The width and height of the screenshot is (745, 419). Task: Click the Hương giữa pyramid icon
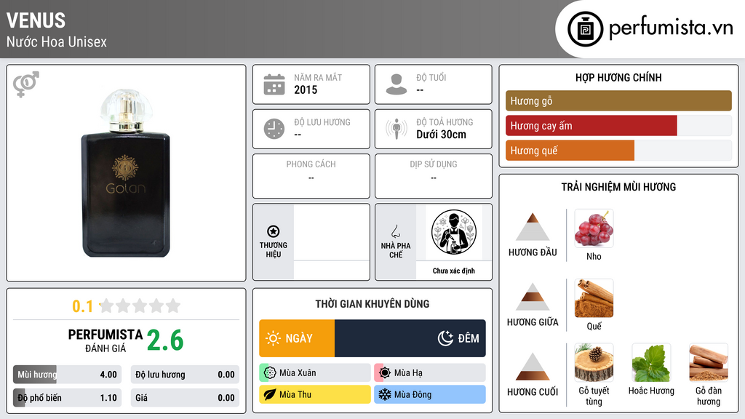pos(533,297)
